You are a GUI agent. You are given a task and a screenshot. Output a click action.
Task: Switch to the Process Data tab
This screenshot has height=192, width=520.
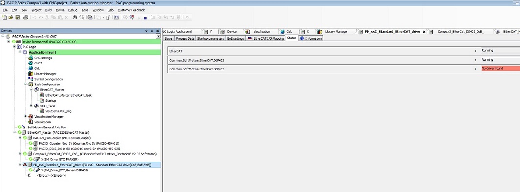[185, 39]
